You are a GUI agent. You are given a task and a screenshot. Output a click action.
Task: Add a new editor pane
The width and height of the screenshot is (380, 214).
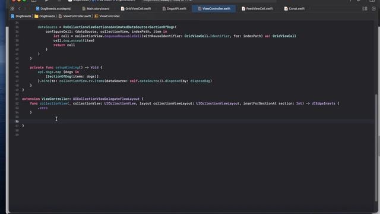[x=373, y=8]
